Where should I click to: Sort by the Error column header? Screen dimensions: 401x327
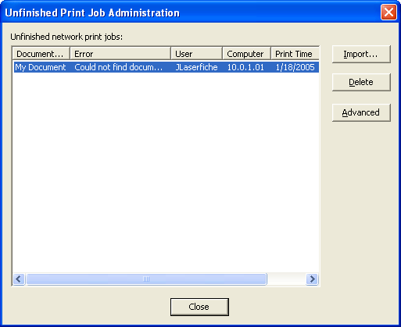click(x=120, y=54)
